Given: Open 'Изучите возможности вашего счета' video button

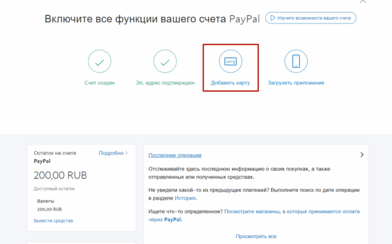Looking at the screenshot, I should [311, 18].
